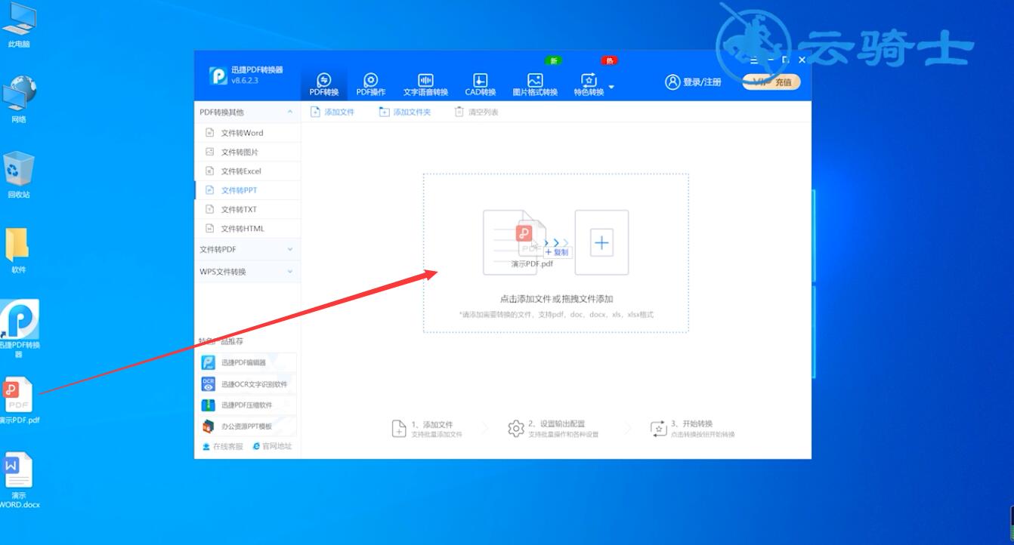The height and width of the screenshot is (545, 1014).
Task: Select 文件转图片 in sidebar
Action: click(247, 152)
